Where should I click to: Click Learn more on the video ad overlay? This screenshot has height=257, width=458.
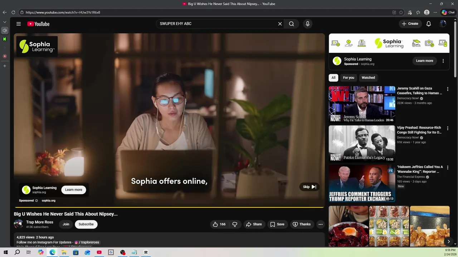(x=74, y=190)
